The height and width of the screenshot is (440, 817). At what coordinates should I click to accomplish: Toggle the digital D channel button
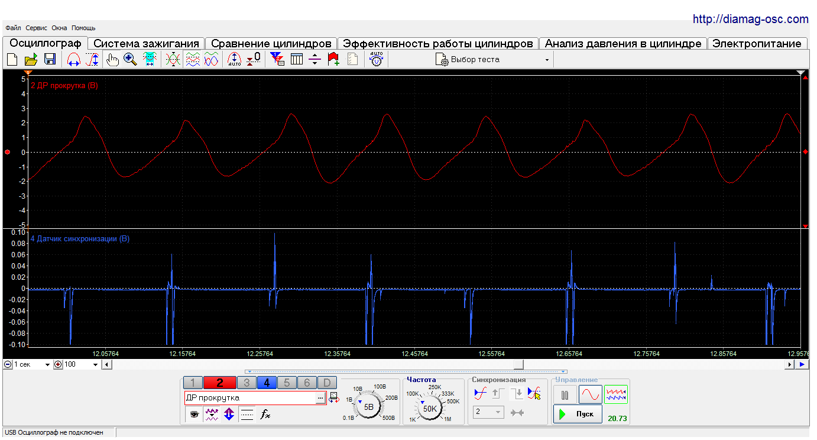[327, 383]
